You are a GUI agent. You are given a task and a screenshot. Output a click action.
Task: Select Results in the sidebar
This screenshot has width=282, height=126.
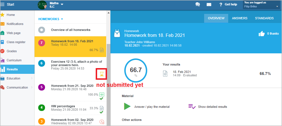point(17,69)
